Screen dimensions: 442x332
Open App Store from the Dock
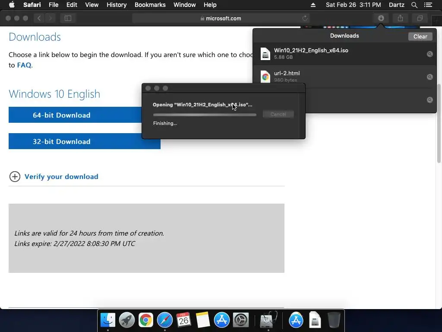click(x=221, y=320)
